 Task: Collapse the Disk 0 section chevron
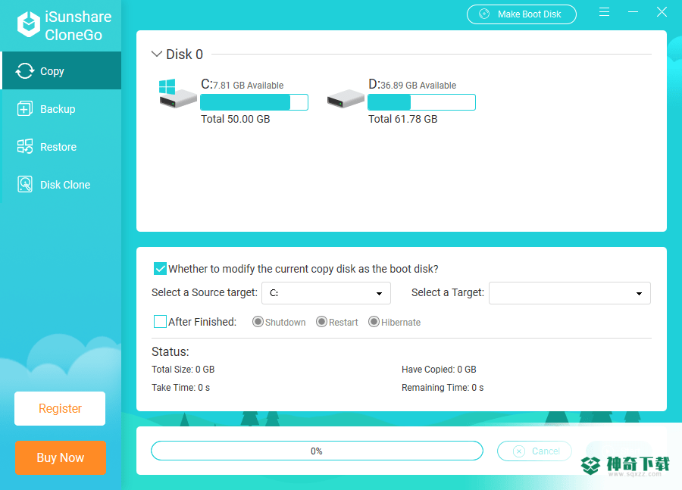coord(157,54)
